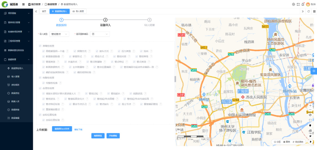Click the refresh icon on tab bar

point(308,11)
